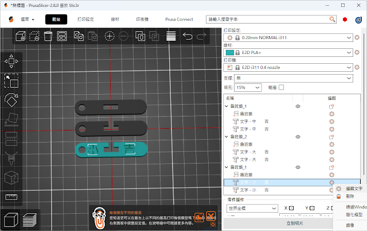Open the 世界坐標 coordinate system dropdown

[x=252, y=208]
